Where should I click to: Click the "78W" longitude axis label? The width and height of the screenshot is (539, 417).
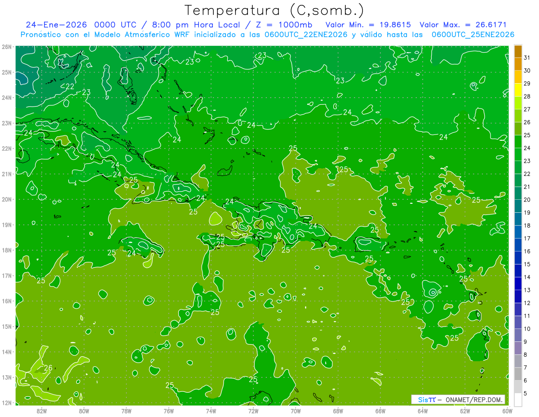click(126, 410)
